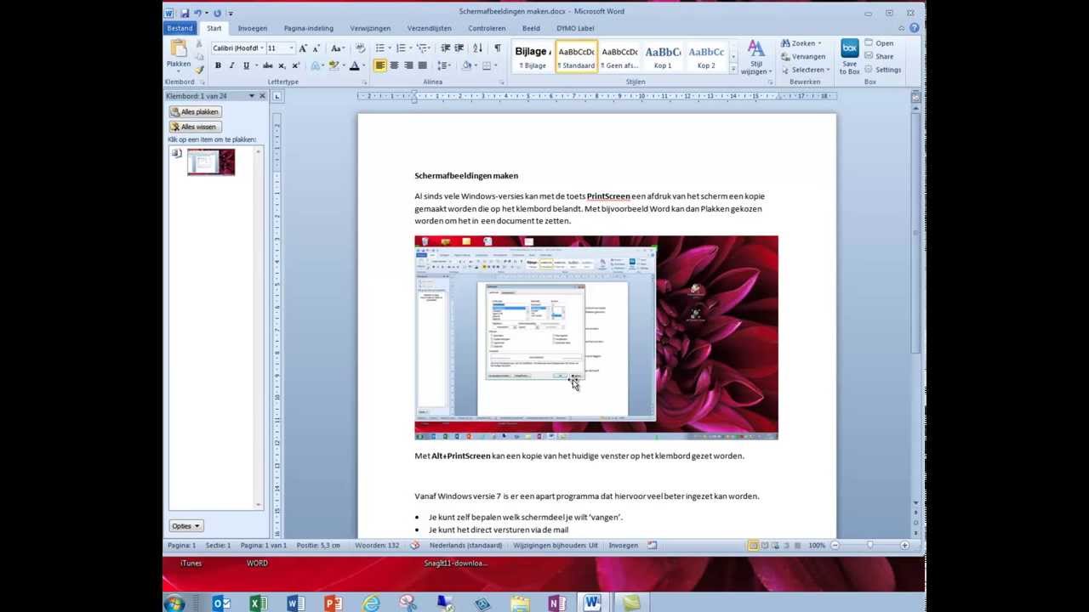Open the Selecteren dropdown
1089x612 pixels.
pos(808,70)
